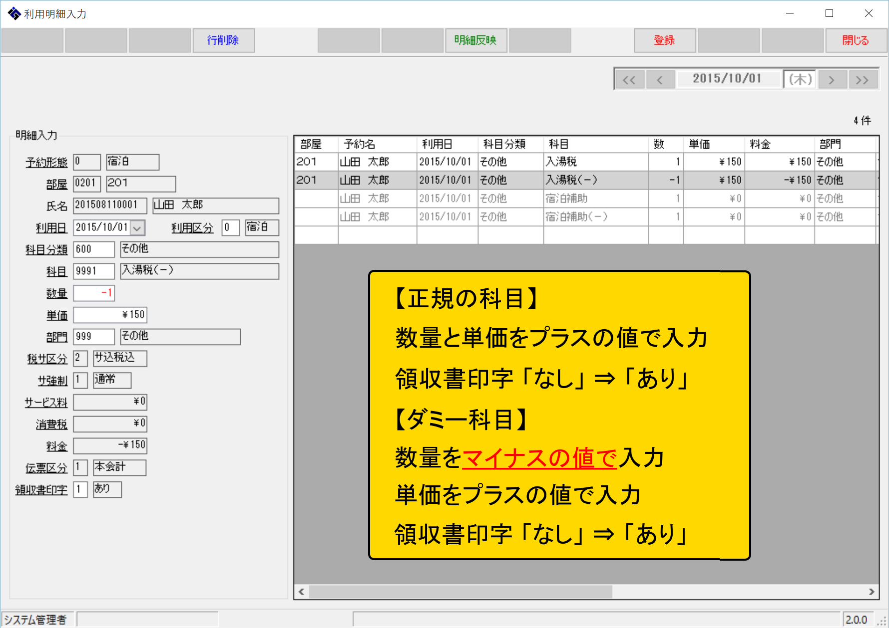
Task: Open the 領収書印字 label link
Action: pyautogui.click(x=41, y=490)
